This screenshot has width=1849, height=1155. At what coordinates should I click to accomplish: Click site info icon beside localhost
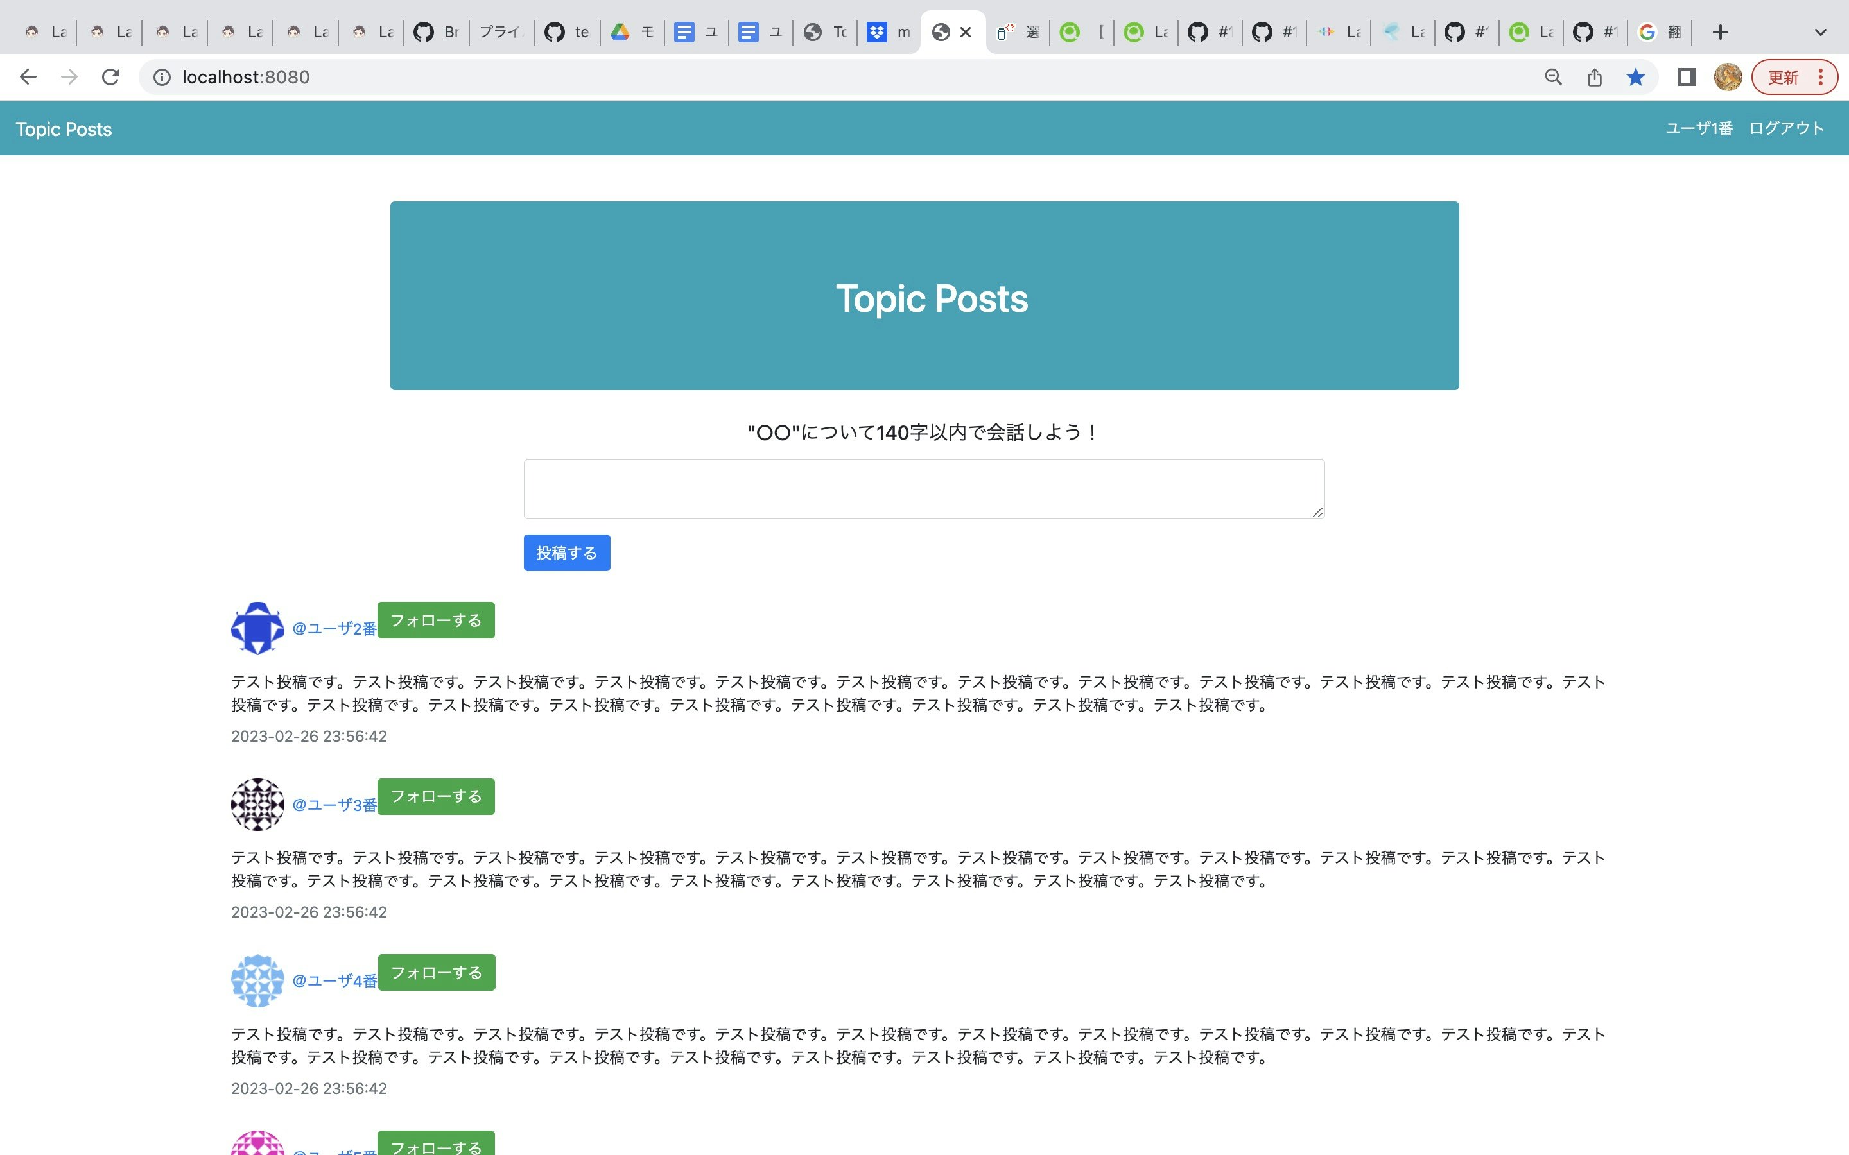tap(162, 77)
